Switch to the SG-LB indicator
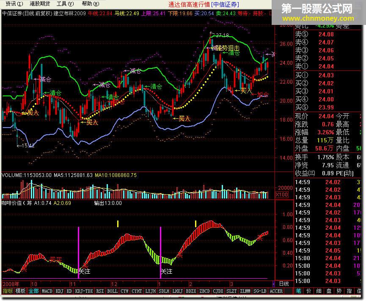Screen dimensions: 366x302 [x=260, y=291]
